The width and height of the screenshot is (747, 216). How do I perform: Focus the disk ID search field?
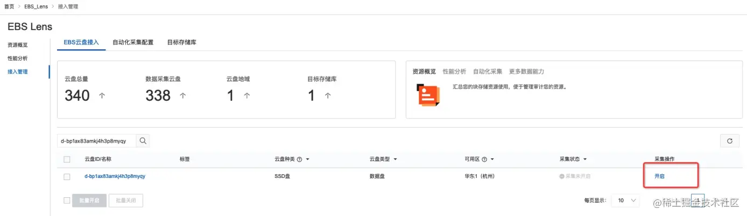(x=97, y=141)
